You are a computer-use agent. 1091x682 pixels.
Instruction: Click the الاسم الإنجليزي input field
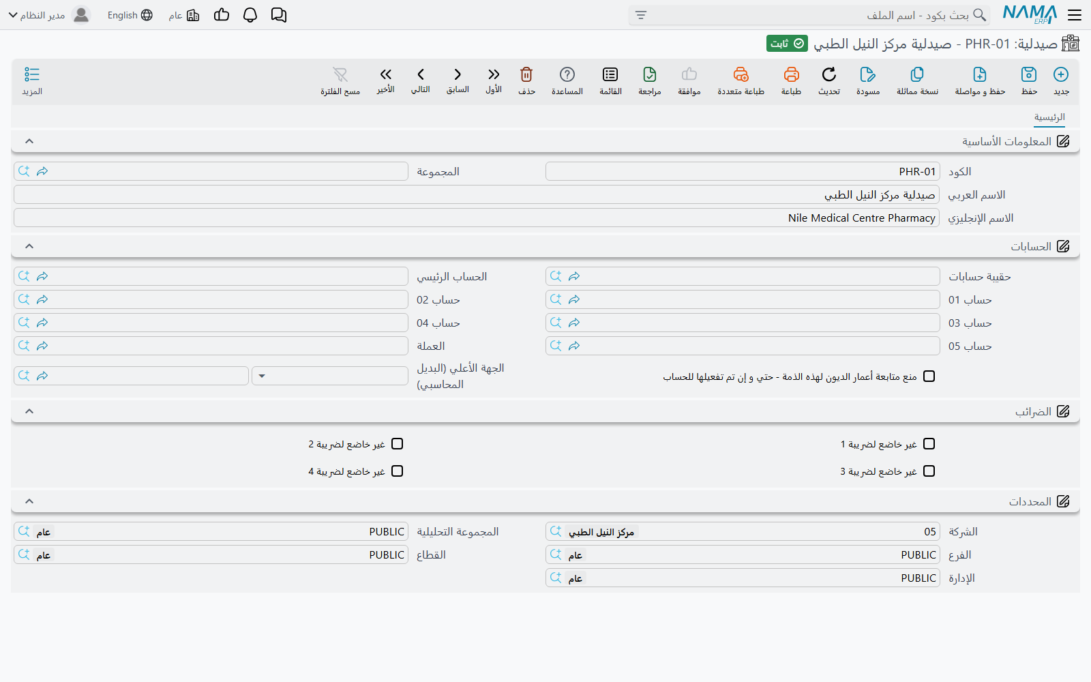coord(477,218)
